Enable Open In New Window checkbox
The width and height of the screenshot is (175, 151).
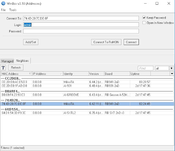click(144, 23)
